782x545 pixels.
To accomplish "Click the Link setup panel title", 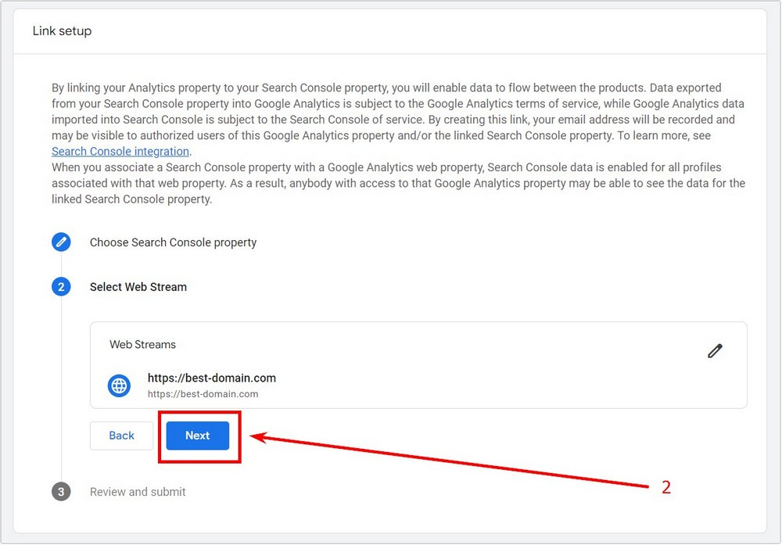I will 63,31.
